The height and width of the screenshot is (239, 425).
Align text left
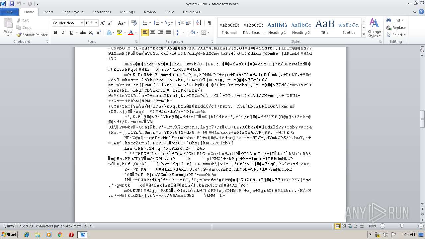[x=145, y=33]
